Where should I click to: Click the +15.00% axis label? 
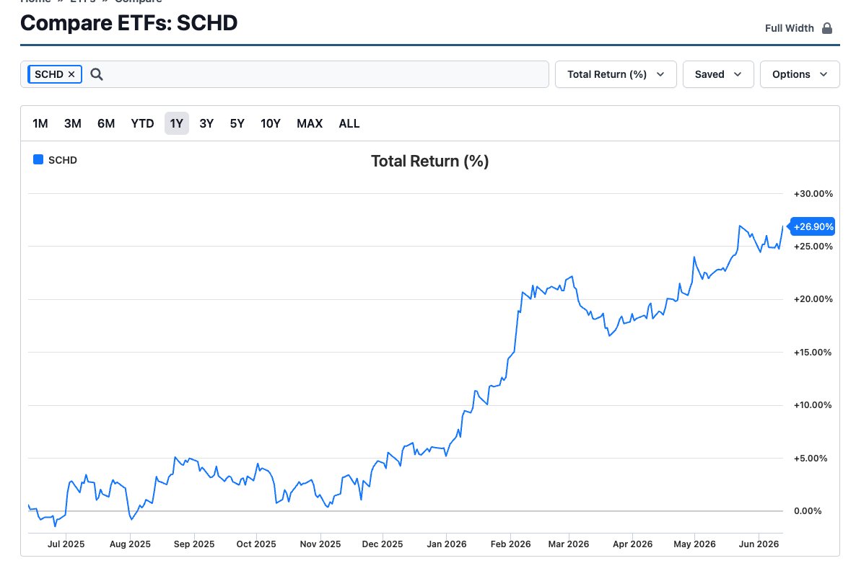812,353
